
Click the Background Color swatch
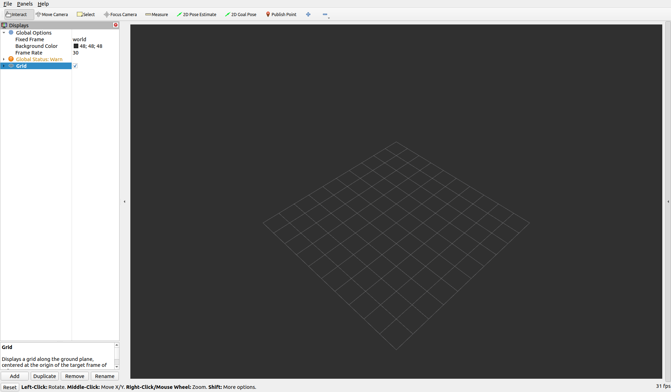point(76,46)
